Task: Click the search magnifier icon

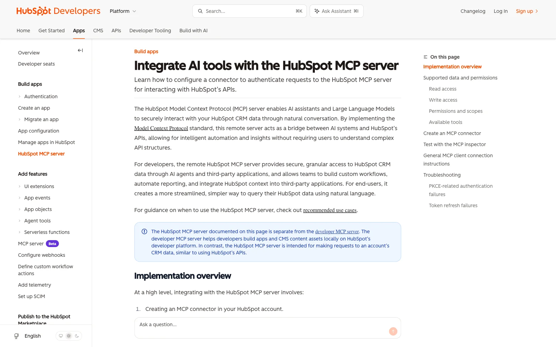Action: pos(200,11)
